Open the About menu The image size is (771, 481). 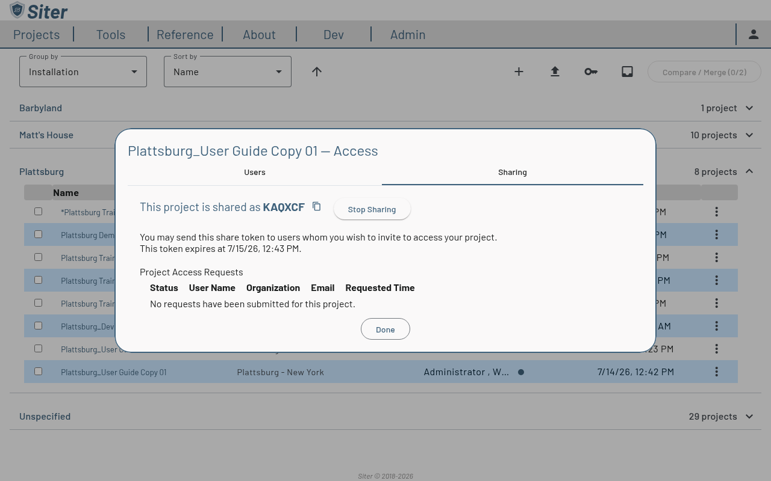click(259, 35)
